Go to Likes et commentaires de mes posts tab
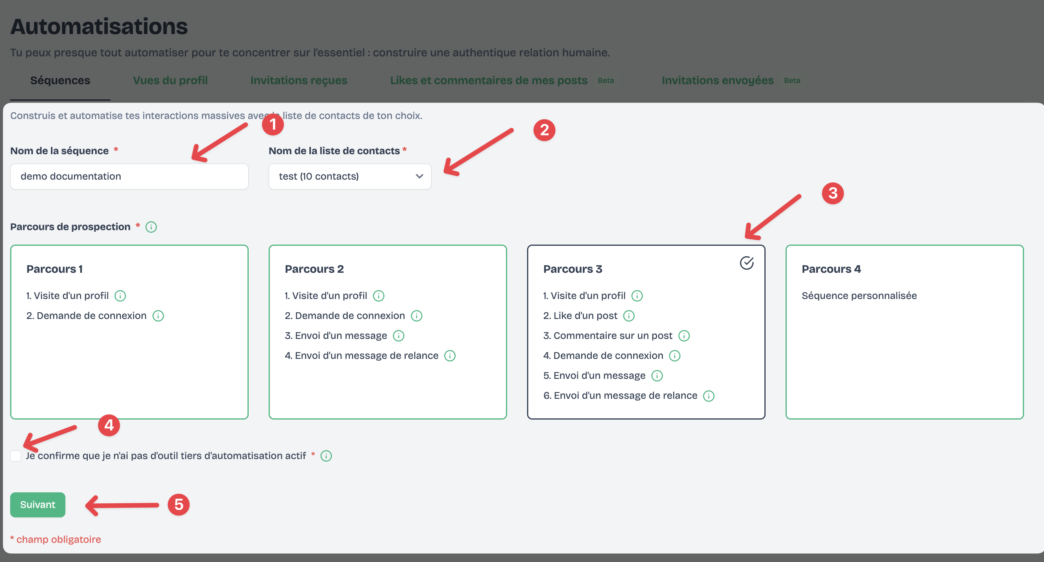The width and height of the screenshot is (1044, 562). point(489,81)
